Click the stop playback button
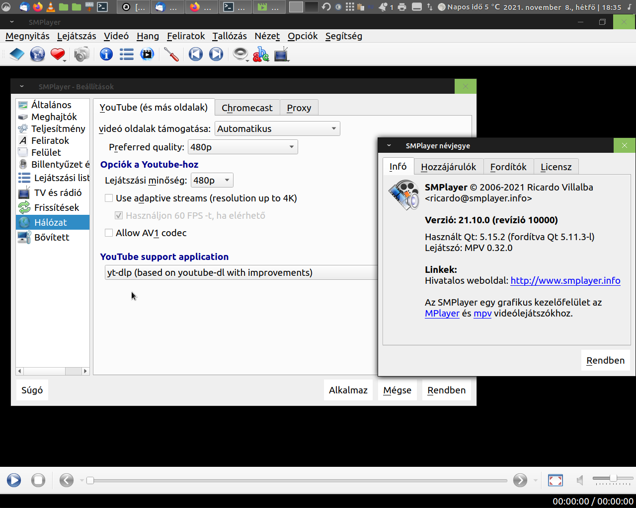This screenshot has width=636, height=508. click(x=38, y=480)
